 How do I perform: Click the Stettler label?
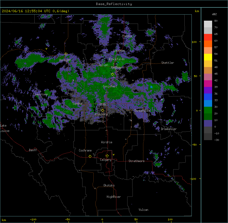(x=168, y=63)
